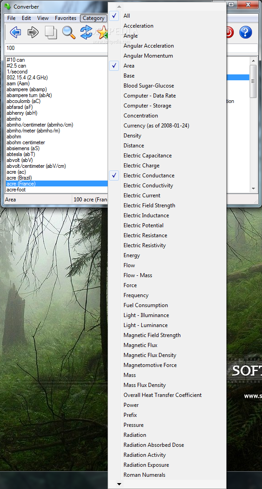Close the open Category menu
This screenshot has width=262, height=489.
[x=94, y=18]
